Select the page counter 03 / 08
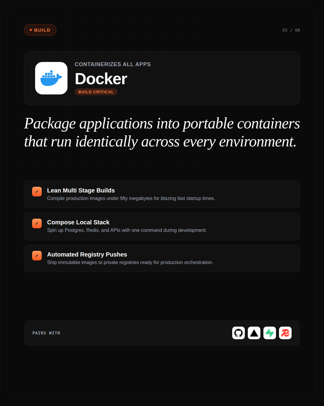324x406 pixels. coord(291,30)
